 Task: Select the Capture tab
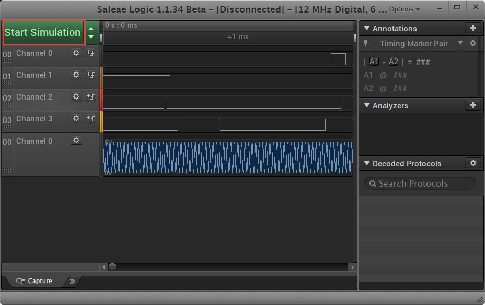pos(34,281)
